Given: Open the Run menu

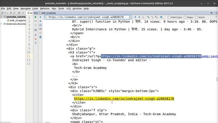Looking at the screenshot, I should click(54, 9).
